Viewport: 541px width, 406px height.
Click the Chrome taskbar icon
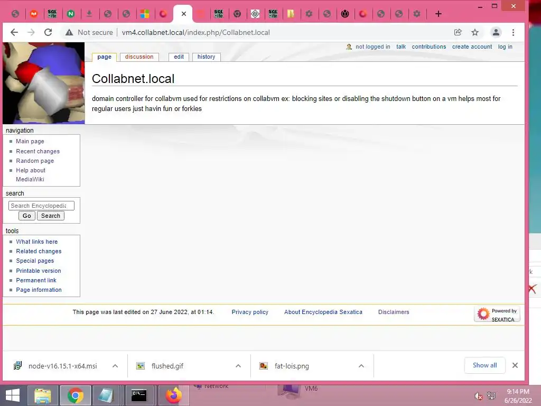(x=76, y=395)
